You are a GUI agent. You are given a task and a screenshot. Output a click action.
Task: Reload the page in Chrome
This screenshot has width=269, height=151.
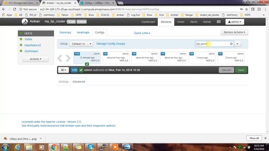pos(15,9)
